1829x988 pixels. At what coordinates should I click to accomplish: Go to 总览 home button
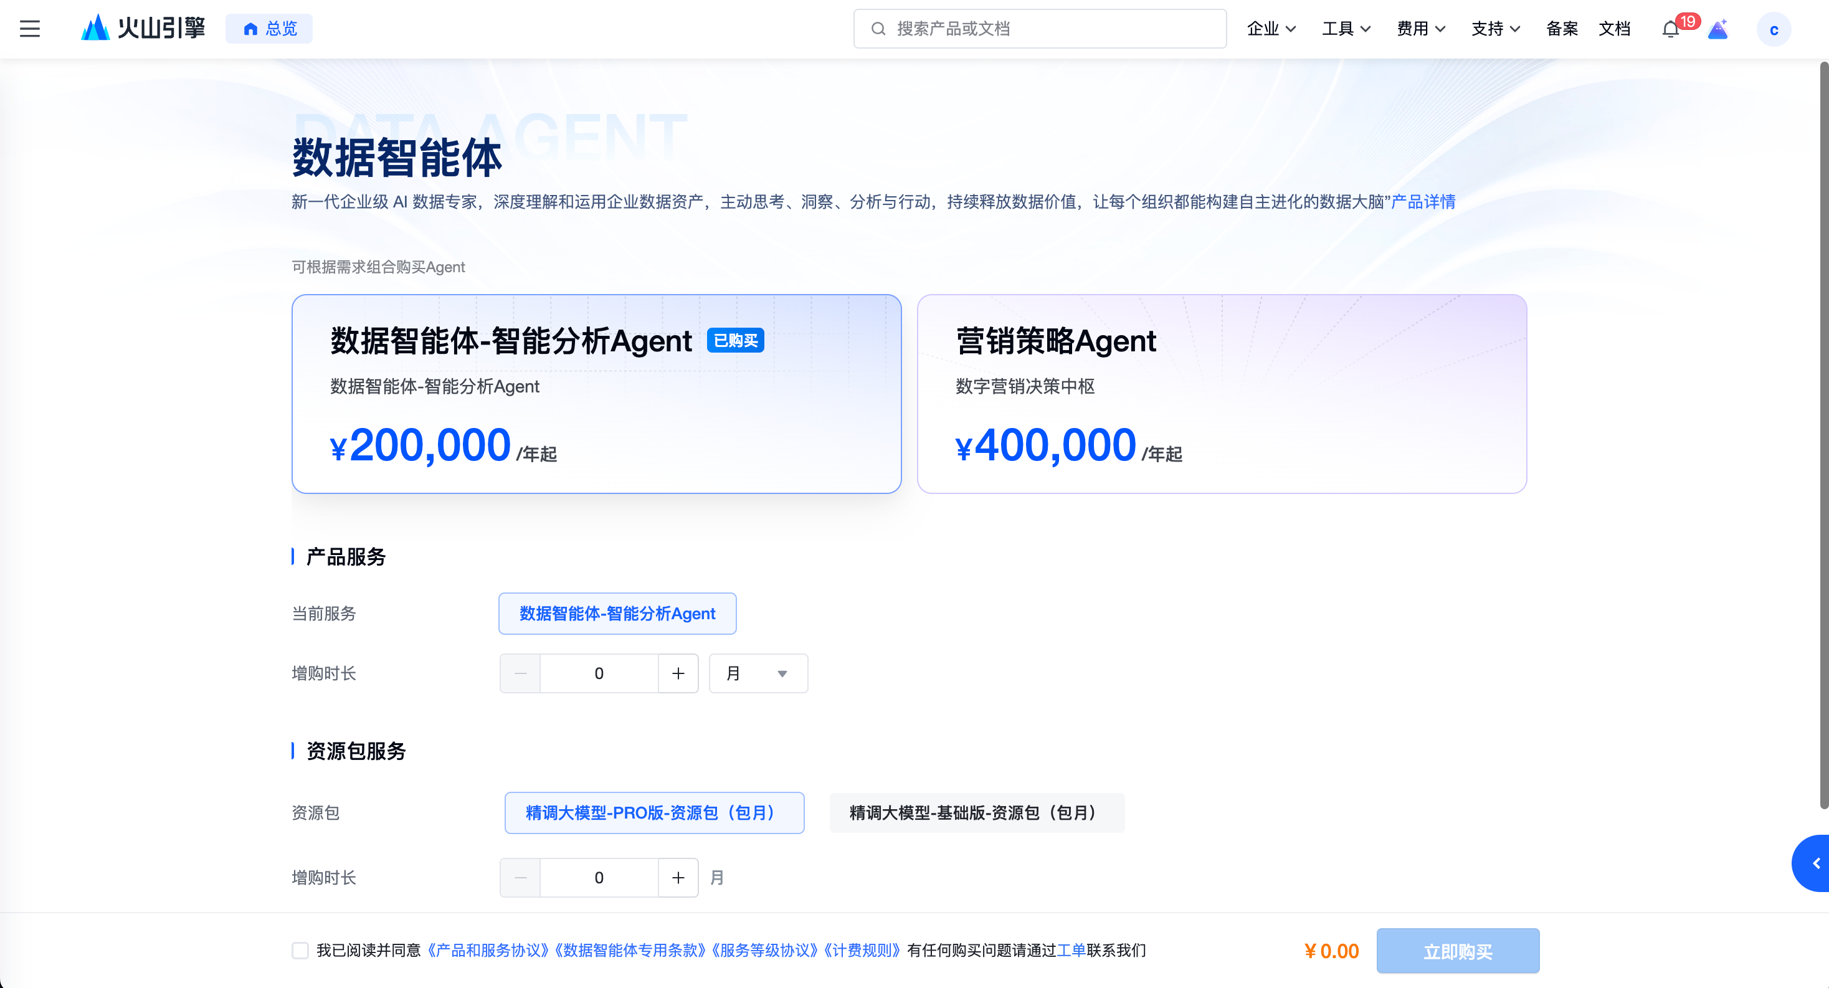point(269,29)
